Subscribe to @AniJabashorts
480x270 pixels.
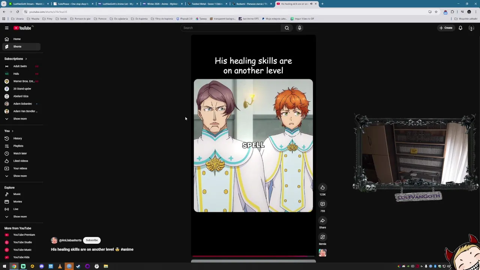[x=91, y=240]
